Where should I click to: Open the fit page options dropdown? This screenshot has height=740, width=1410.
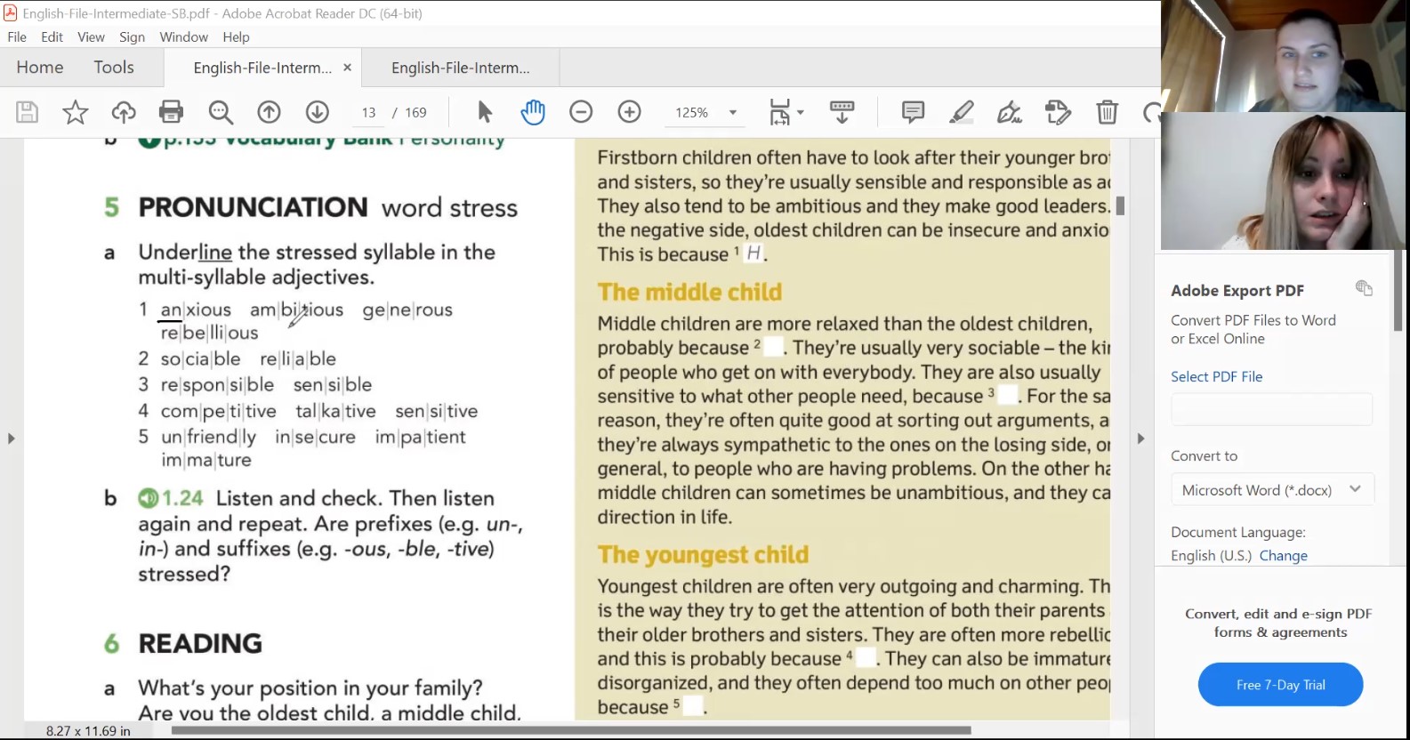pos(786,112)
